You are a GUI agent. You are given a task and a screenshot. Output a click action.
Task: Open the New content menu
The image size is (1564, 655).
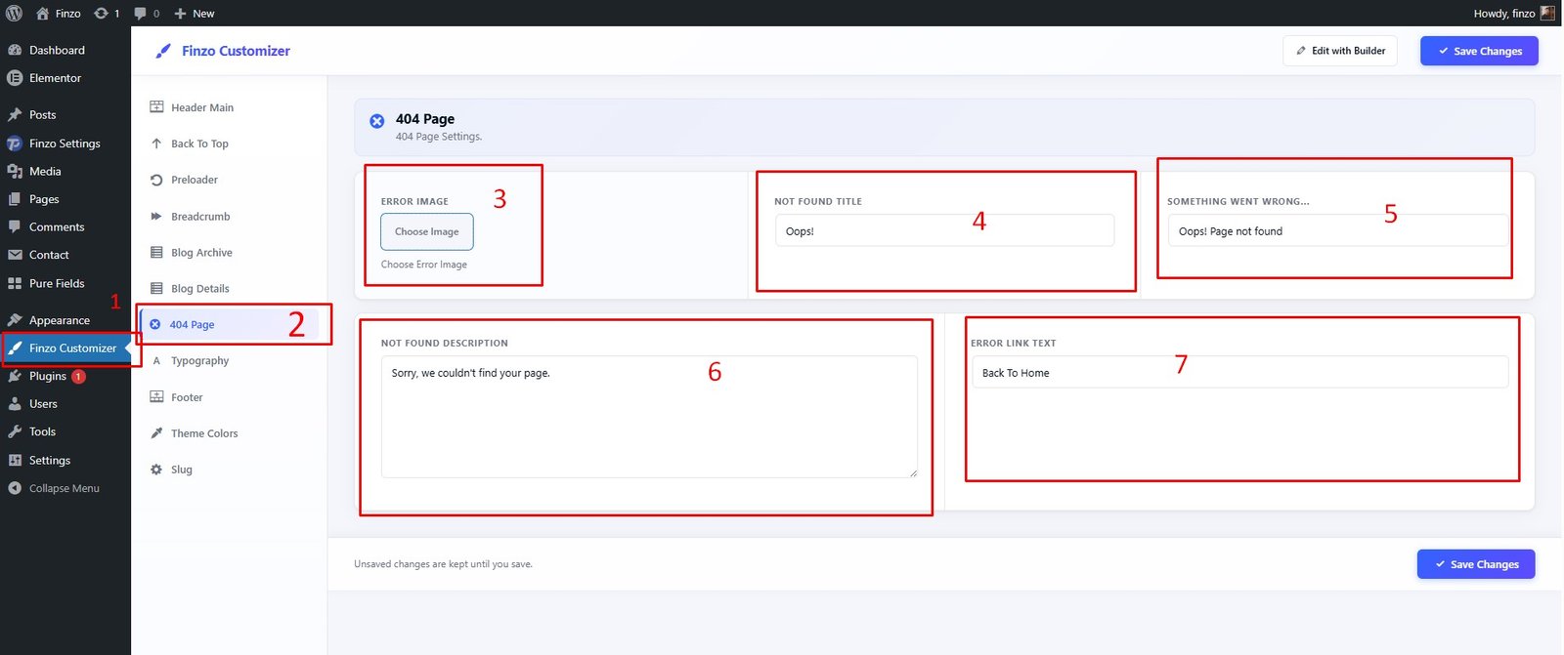194,14
